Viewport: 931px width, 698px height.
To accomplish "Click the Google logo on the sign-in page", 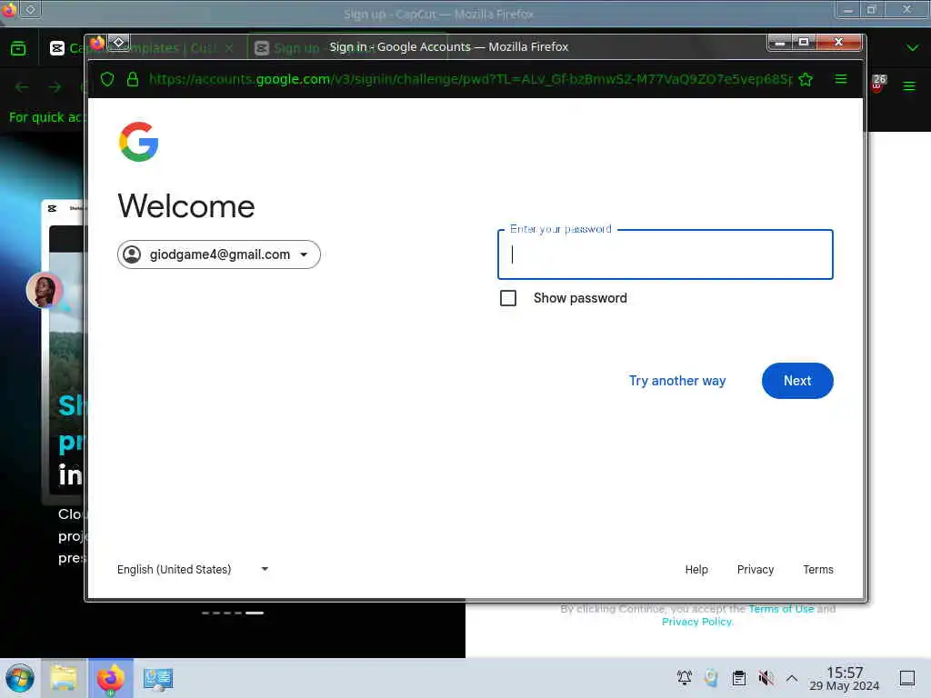I will coord(138,142).
